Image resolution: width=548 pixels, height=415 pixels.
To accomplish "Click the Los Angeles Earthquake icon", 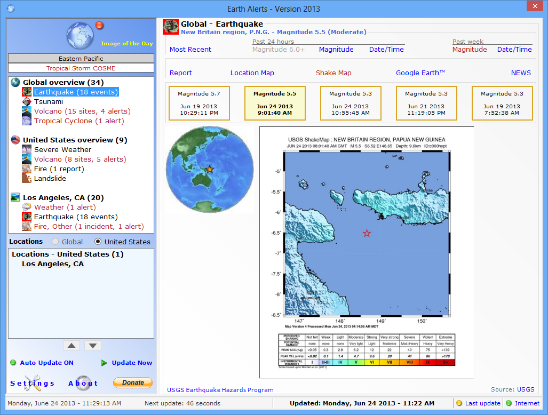I will tap(27, 217).
